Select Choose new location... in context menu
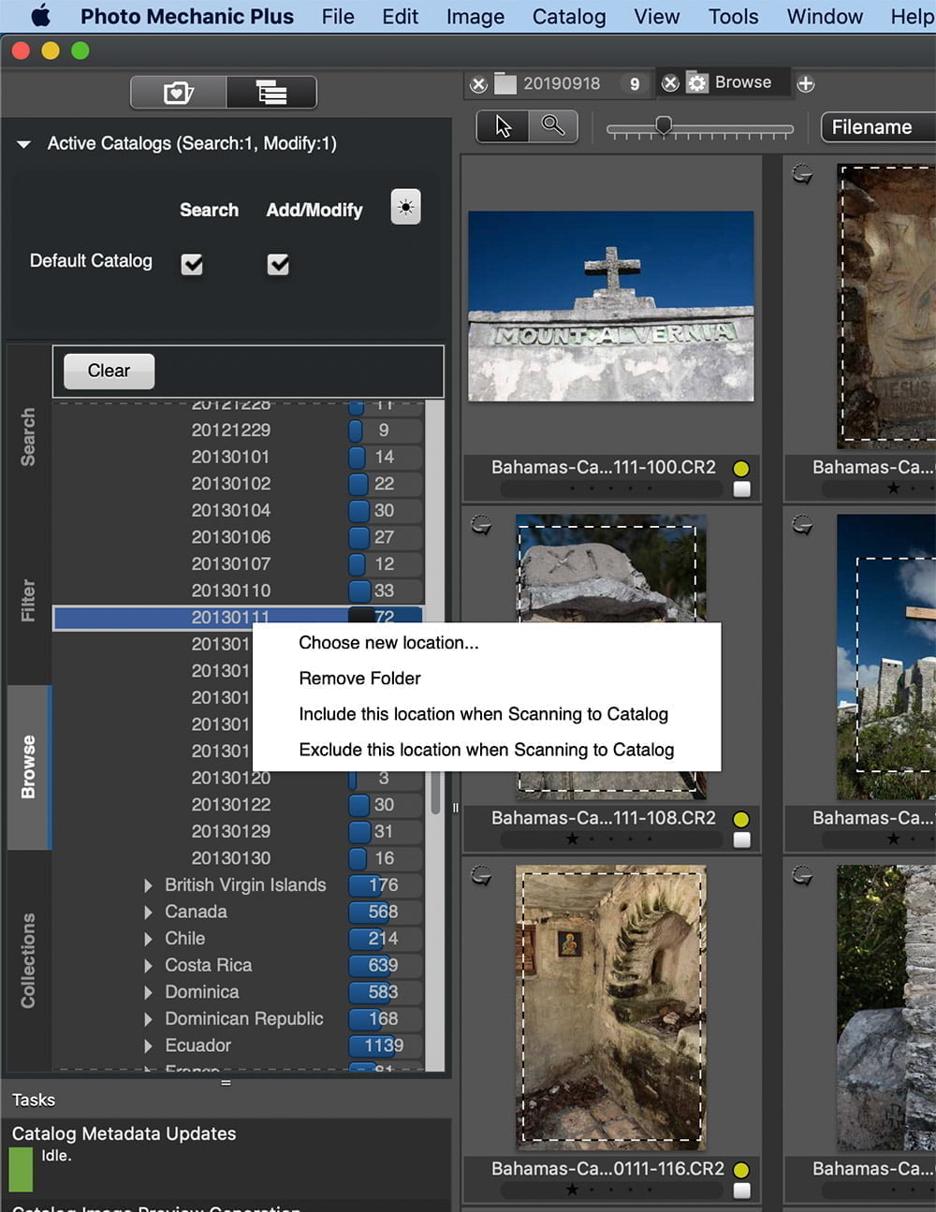 coord(388,643)
